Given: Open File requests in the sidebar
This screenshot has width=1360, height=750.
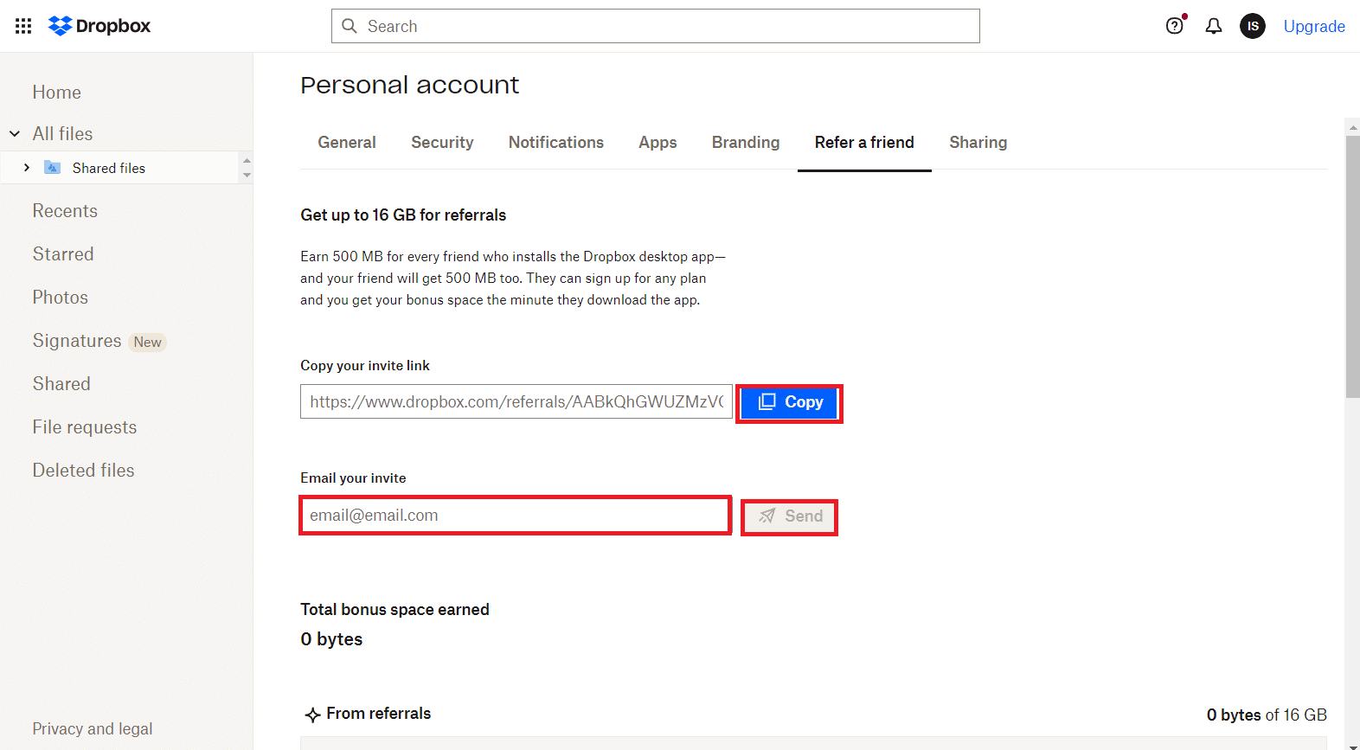Looking at the screenshot, I should 85,427.
